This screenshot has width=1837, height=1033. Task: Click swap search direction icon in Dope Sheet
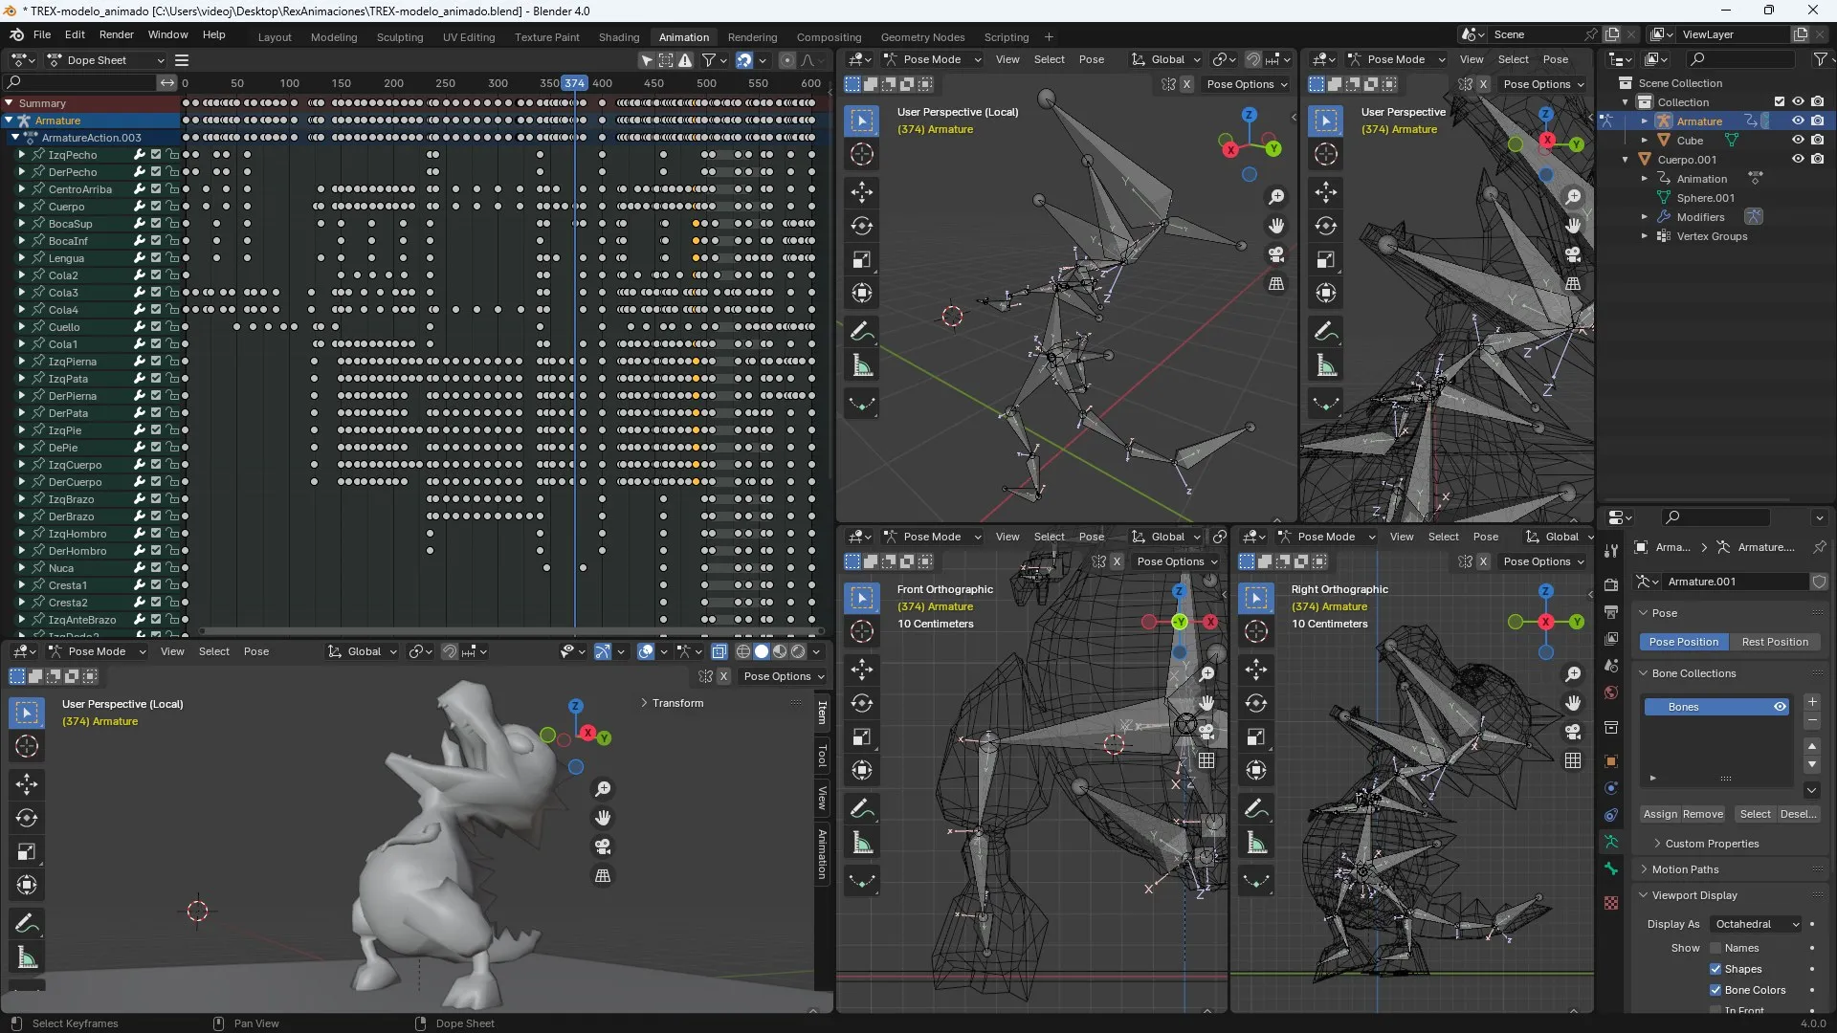point(167,83)
